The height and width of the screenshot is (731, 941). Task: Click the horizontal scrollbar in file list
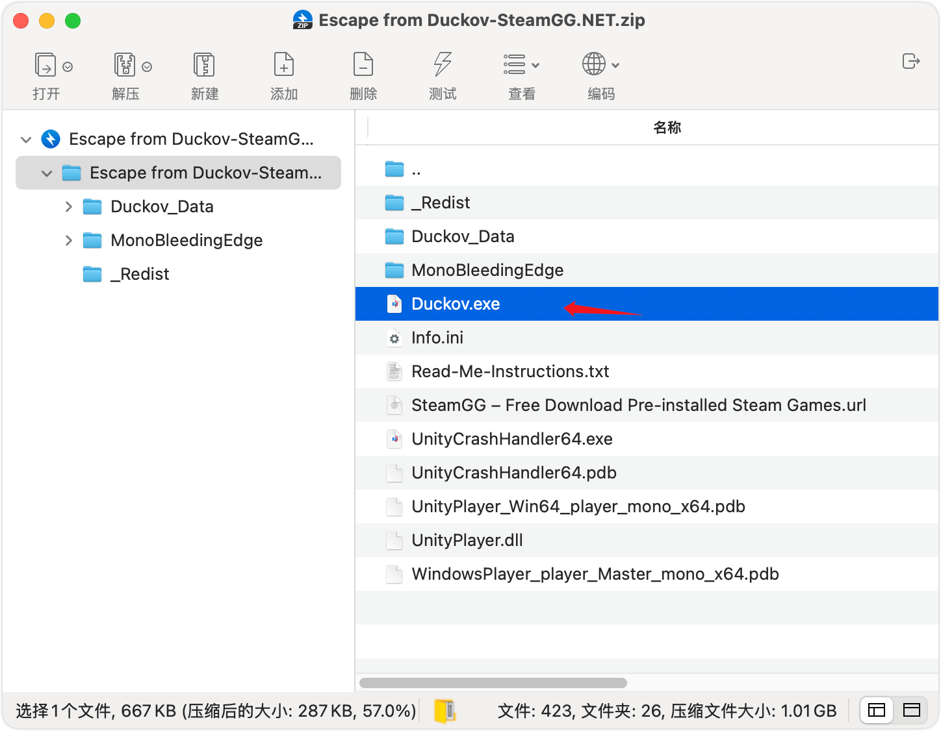tap(493, 683)
